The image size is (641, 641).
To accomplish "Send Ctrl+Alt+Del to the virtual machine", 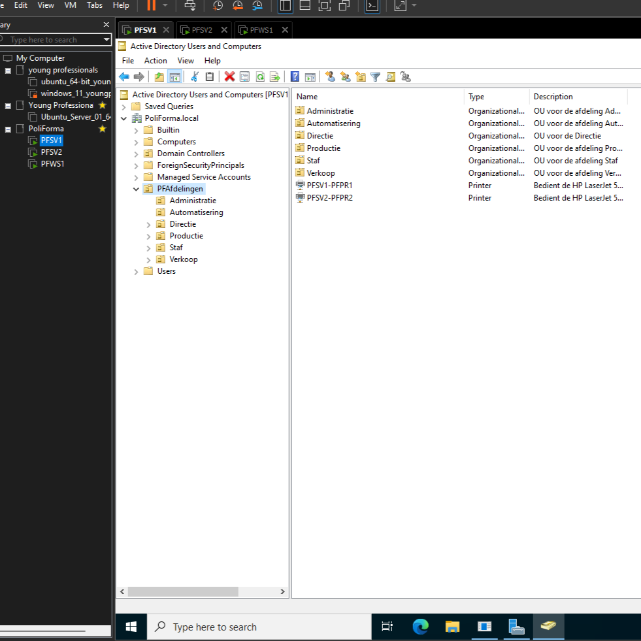I will point(190,6).
